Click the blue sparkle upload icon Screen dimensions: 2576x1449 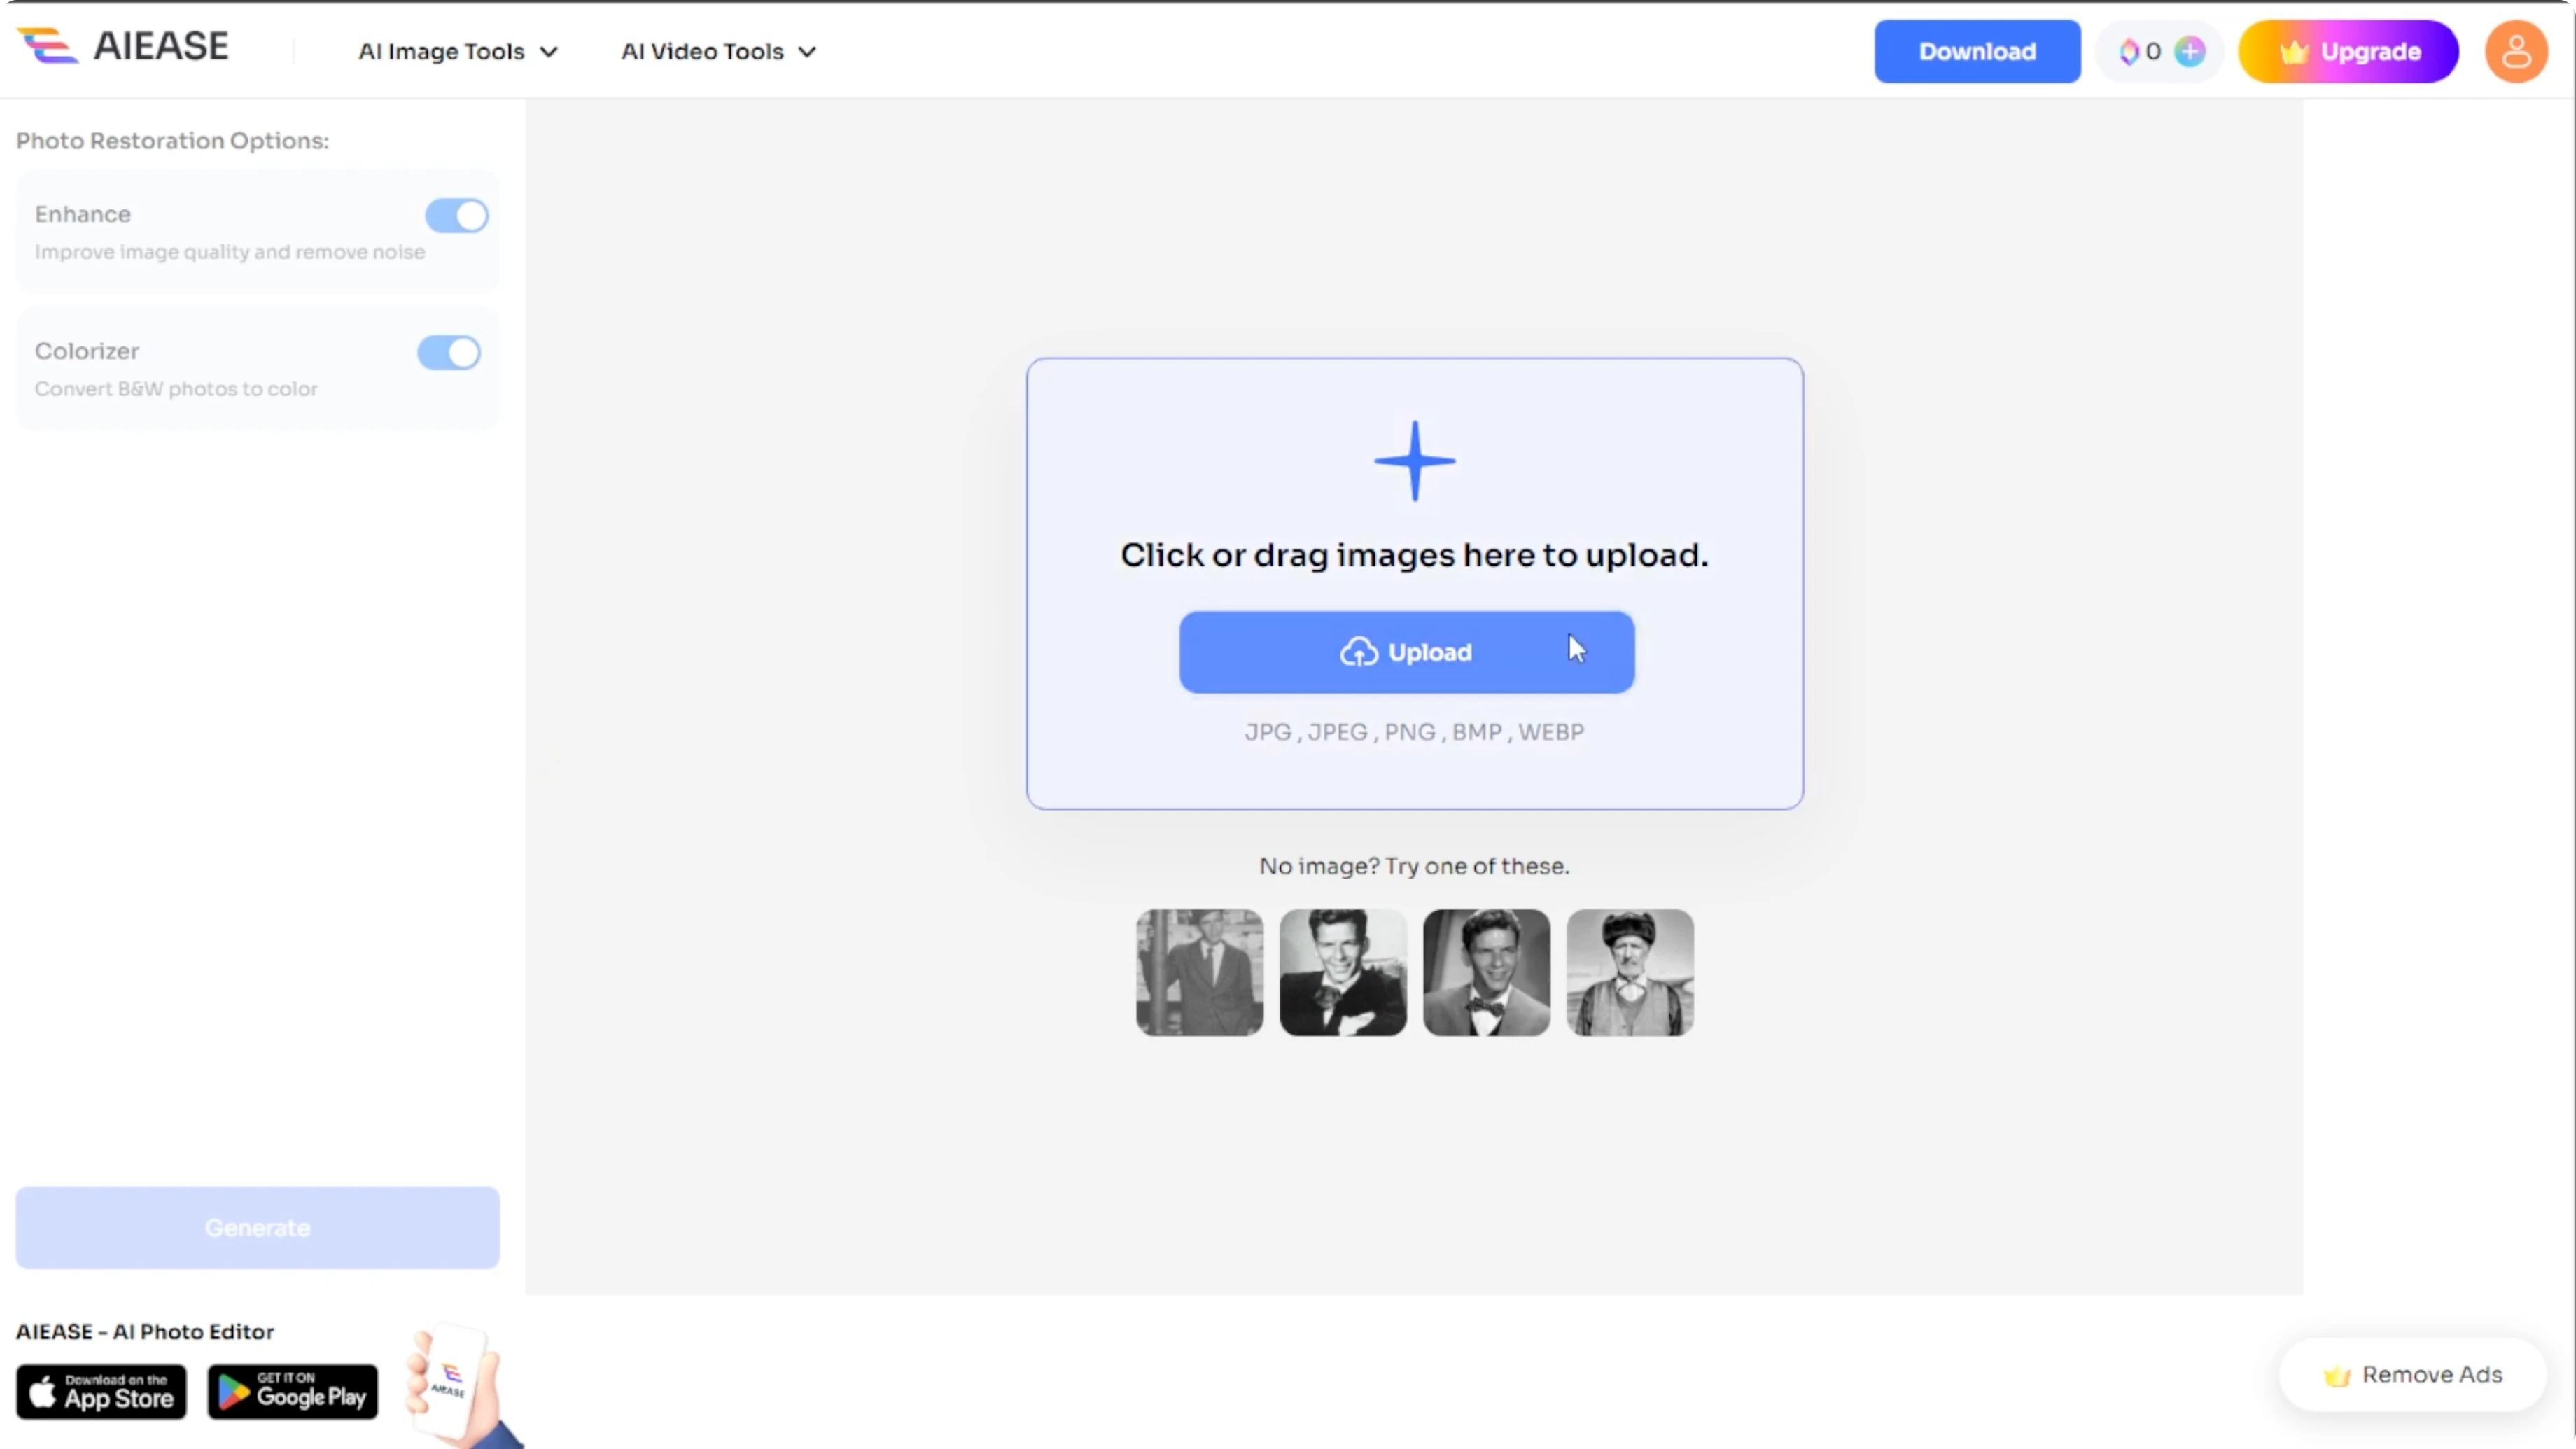click(1414, 461)
